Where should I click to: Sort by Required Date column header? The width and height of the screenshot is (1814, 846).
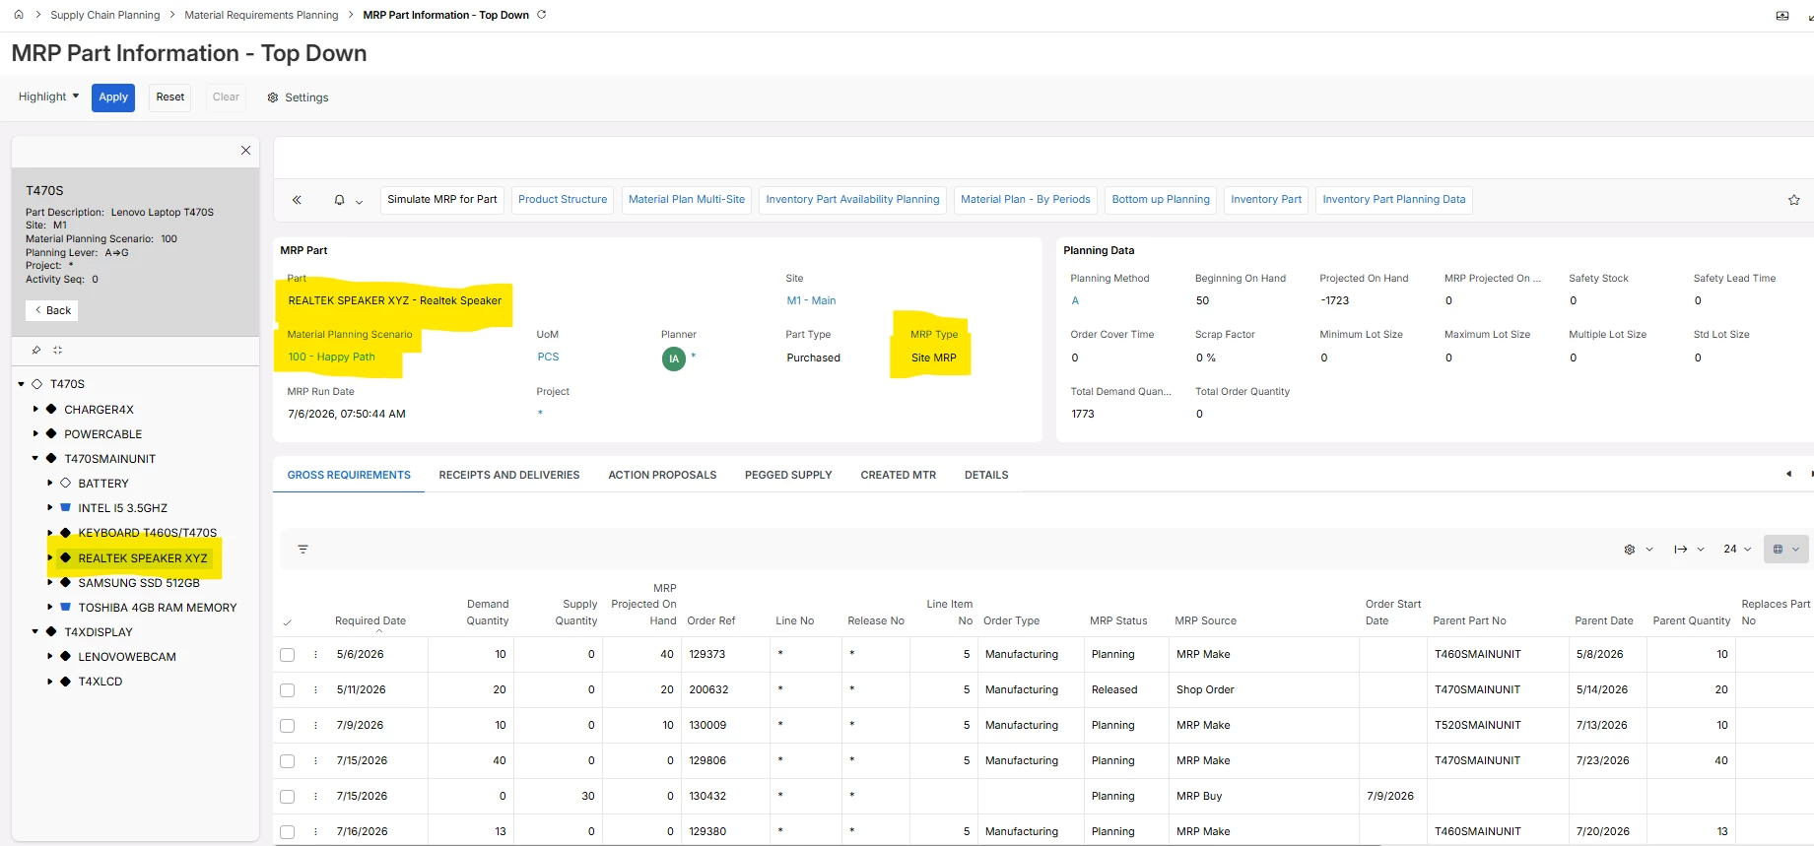370,620
